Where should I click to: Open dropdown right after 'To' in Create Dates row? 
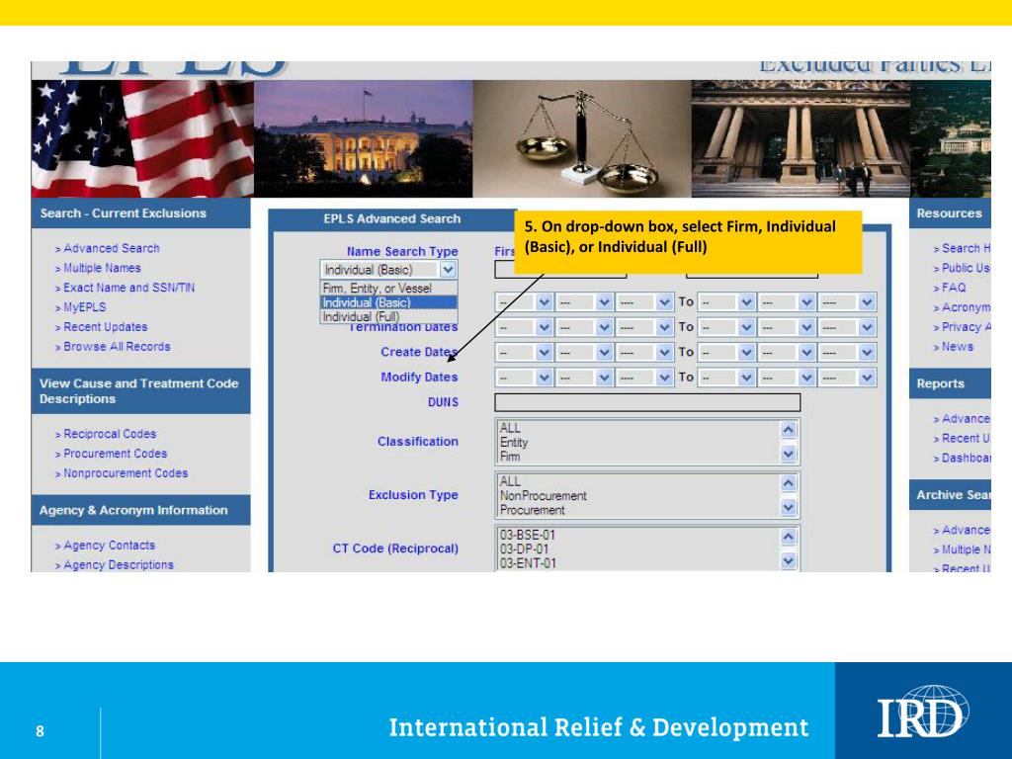[x=747, y=353]
